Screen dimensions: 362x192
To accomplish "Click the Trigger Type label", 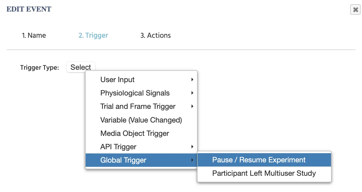I will tap(40, 68).
